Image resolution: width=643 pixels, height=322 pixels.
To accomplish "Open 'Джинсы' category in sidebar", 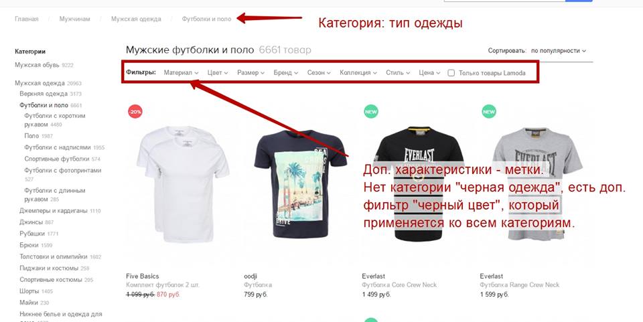I will [31, 222].
